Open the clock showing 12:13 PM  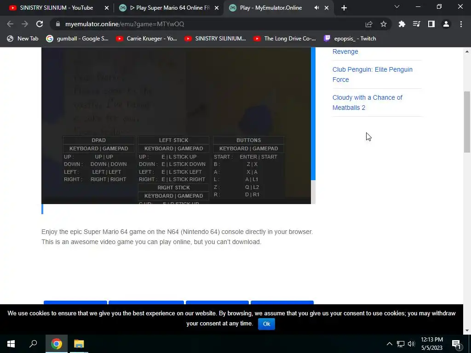tap(432, 344)
